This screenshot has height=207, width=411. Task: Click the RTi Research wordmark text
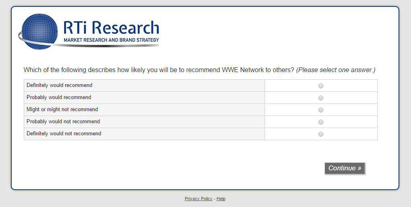[111, 28]
